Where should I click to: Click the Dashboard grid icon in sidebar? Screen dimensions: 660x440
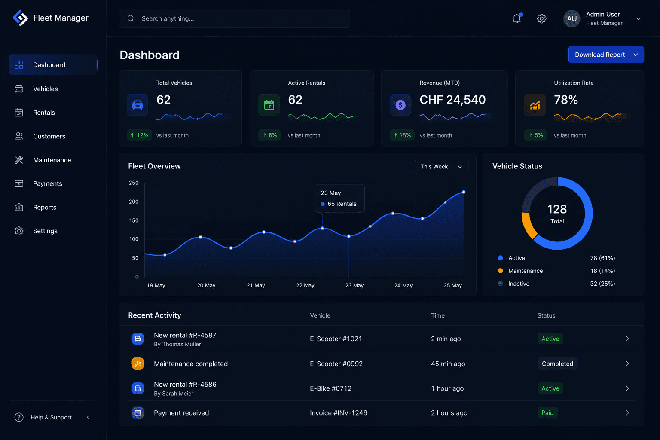pyautogui.click(x=19, y=65)
